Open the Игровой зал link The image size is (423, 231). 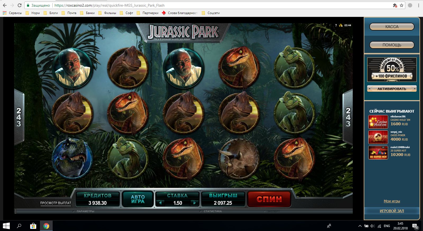(392, 211)
